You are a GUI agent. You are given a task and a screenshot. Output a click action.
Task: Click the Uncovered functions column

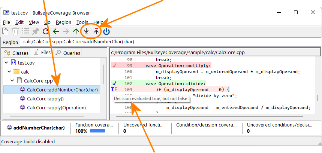coord(144,125)
